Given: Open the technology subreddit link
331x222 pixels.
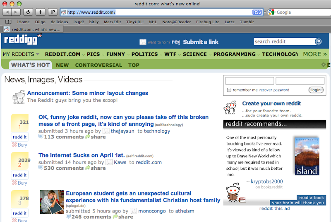Looking at the screenshot, I should point(157,131).
